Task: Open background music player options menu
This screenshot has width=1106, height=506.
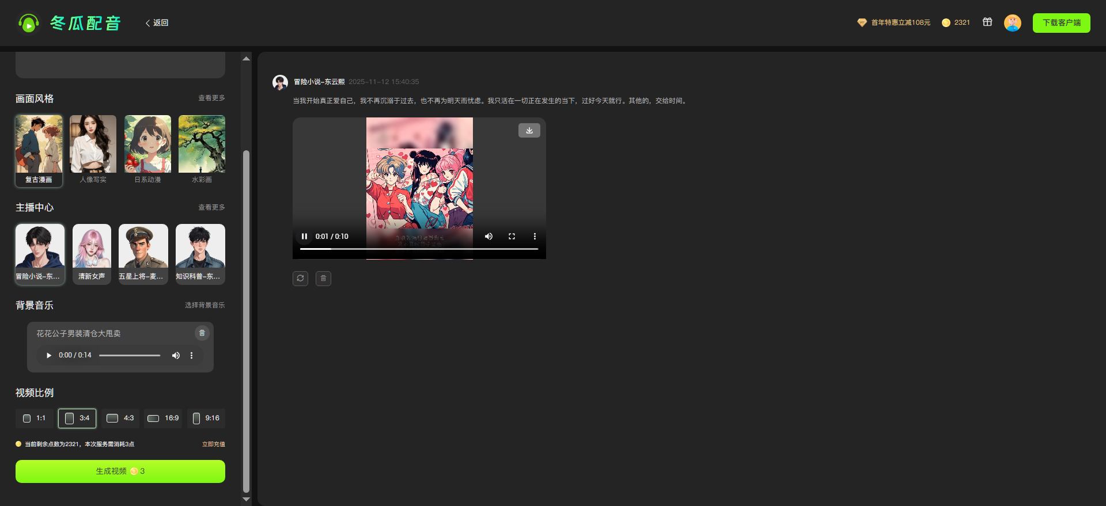Action: click(x=192, y=356)
